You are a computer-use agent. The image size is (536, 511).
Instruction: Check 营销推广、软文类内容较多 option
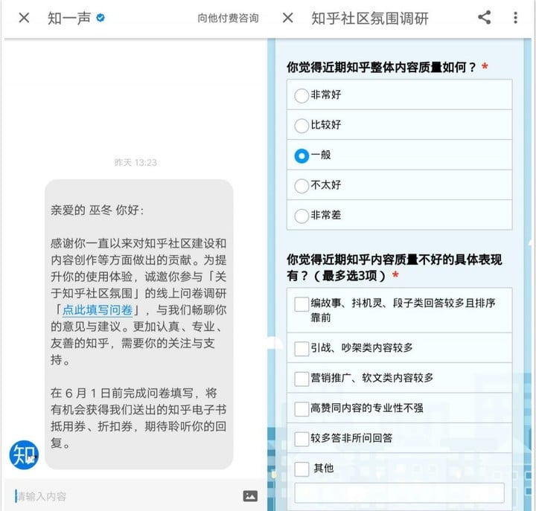[x=301, y=379]
